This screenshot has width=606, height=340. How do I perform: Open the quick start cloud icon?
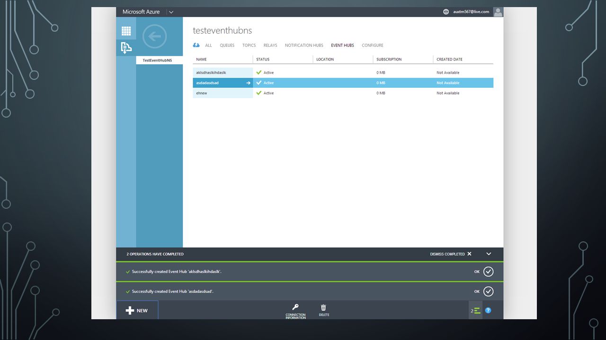click(x=196, y=45)
